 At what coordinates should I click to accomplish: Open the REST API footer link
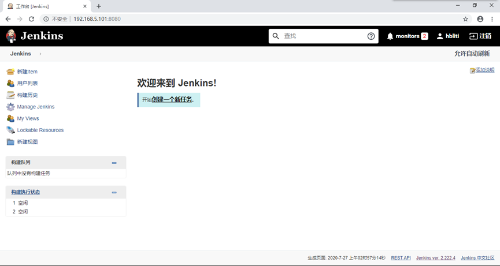point(401,258)
